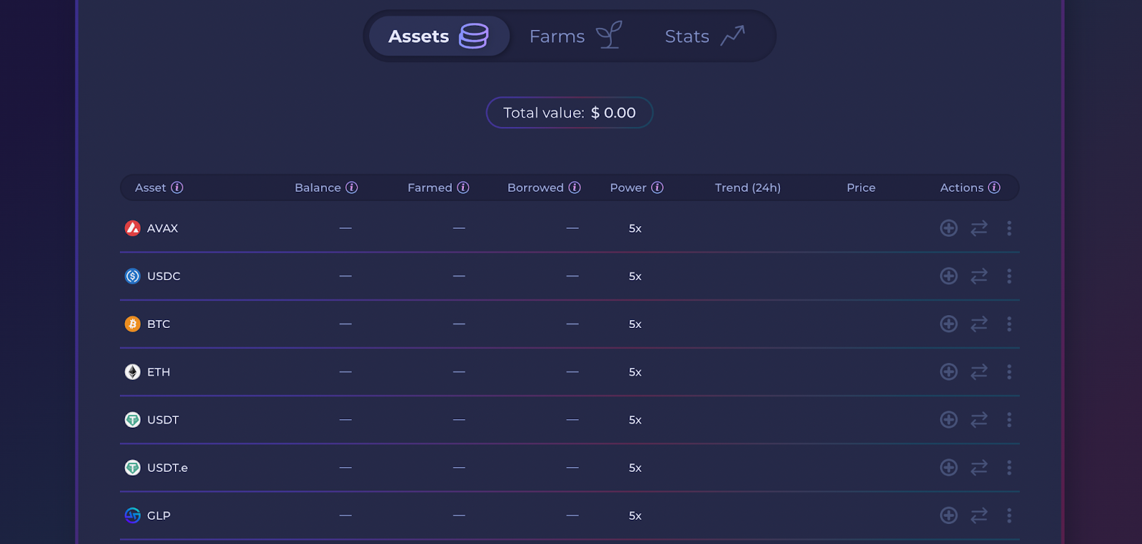
Task: Select the Assets tab
Action: pyautogui.click(x=438, y=36)
